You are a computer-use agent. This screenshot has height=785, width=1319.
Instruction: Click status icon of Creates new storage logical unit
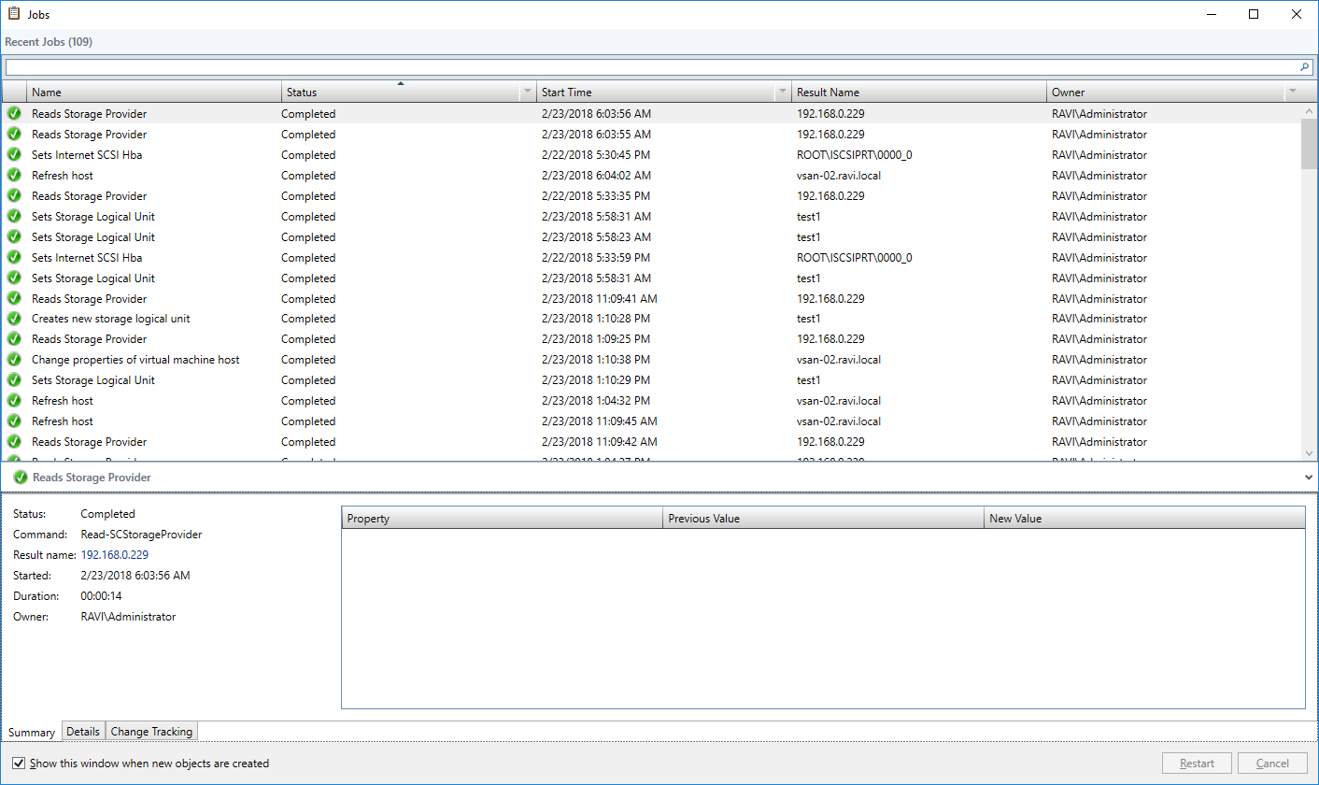14,319
